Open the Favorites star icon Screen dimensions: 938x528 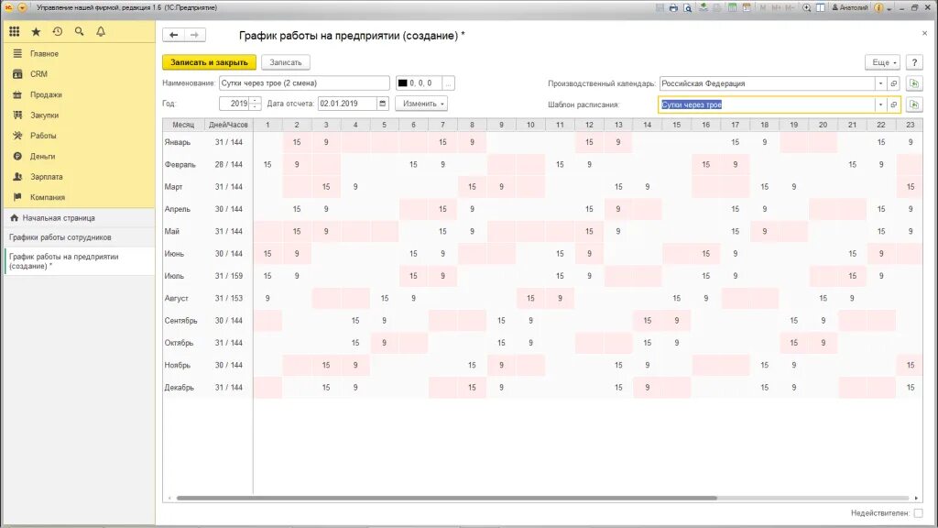(x=36, y=32)
